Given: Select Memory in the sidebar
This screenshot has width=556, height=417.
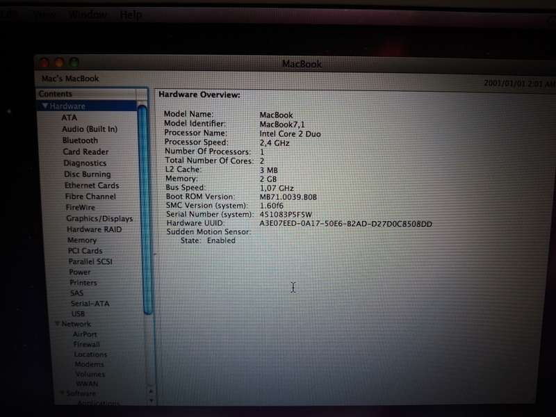Looking at the screenshot, I should click(x=82, y=240).
